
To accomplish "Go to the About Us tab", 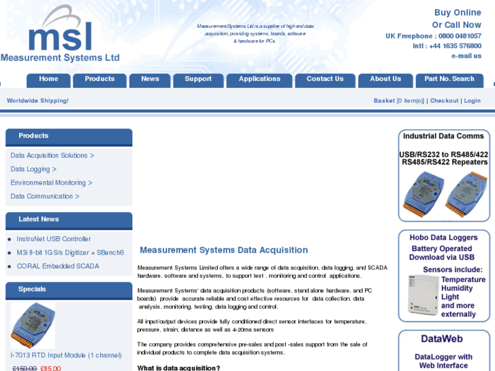I will click(x=385, y=80).
